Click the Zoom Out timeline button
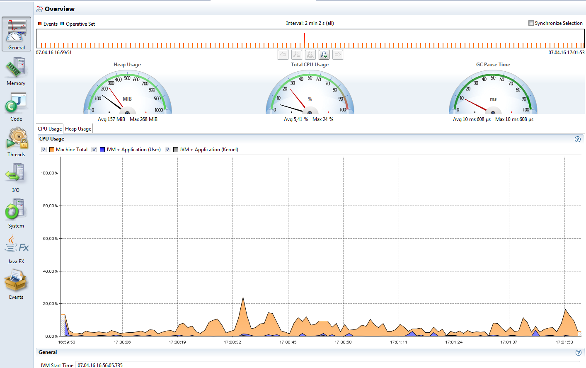This screenshot has height=368, width=586. (296, 54)
